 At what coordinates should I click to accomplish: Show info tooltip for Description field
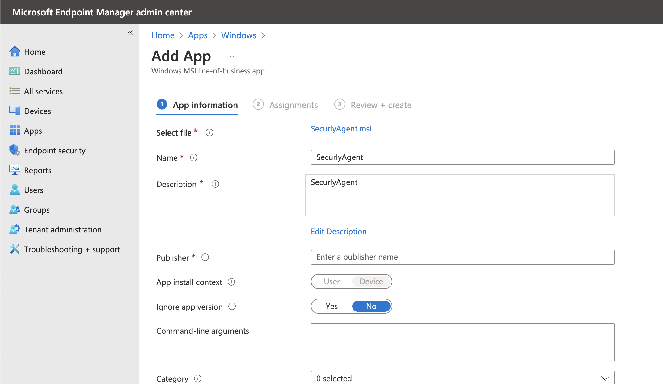click(215, 184)
